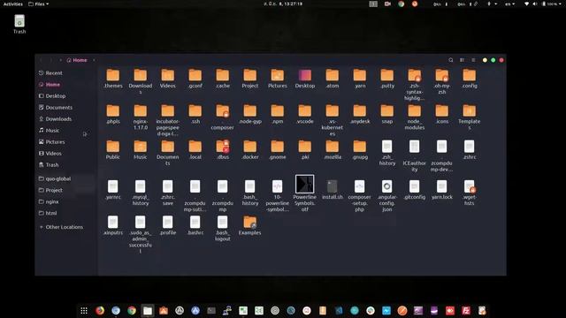
Task: Go to Videos in sidebar
Action: [x=66, y=154]
